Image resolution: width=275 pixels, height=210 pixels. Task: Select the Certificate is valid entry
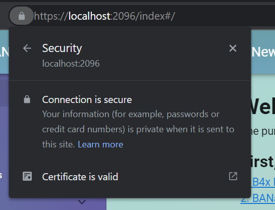click(x=130, y=177)
